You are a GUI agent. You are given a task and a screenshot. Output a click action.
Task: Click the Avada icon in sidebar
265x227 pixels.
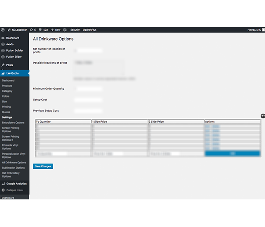[3, 44]
